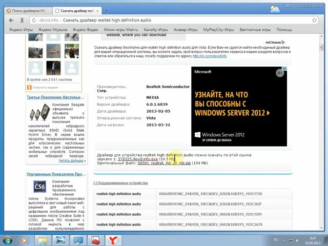Viewport: 328px width, 246px height.
Task: Select the hardware ID ending SUBSYS_103C302F
Action: [210, 204]
